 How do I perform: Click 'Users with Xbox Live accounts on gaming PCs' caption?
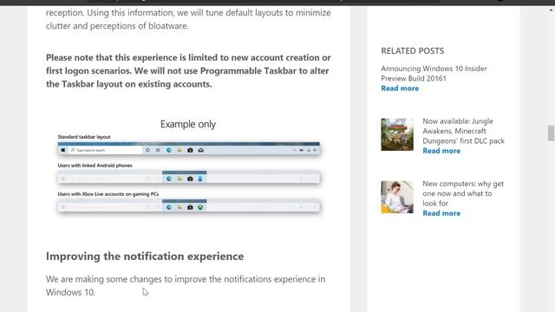coord(108,194)
